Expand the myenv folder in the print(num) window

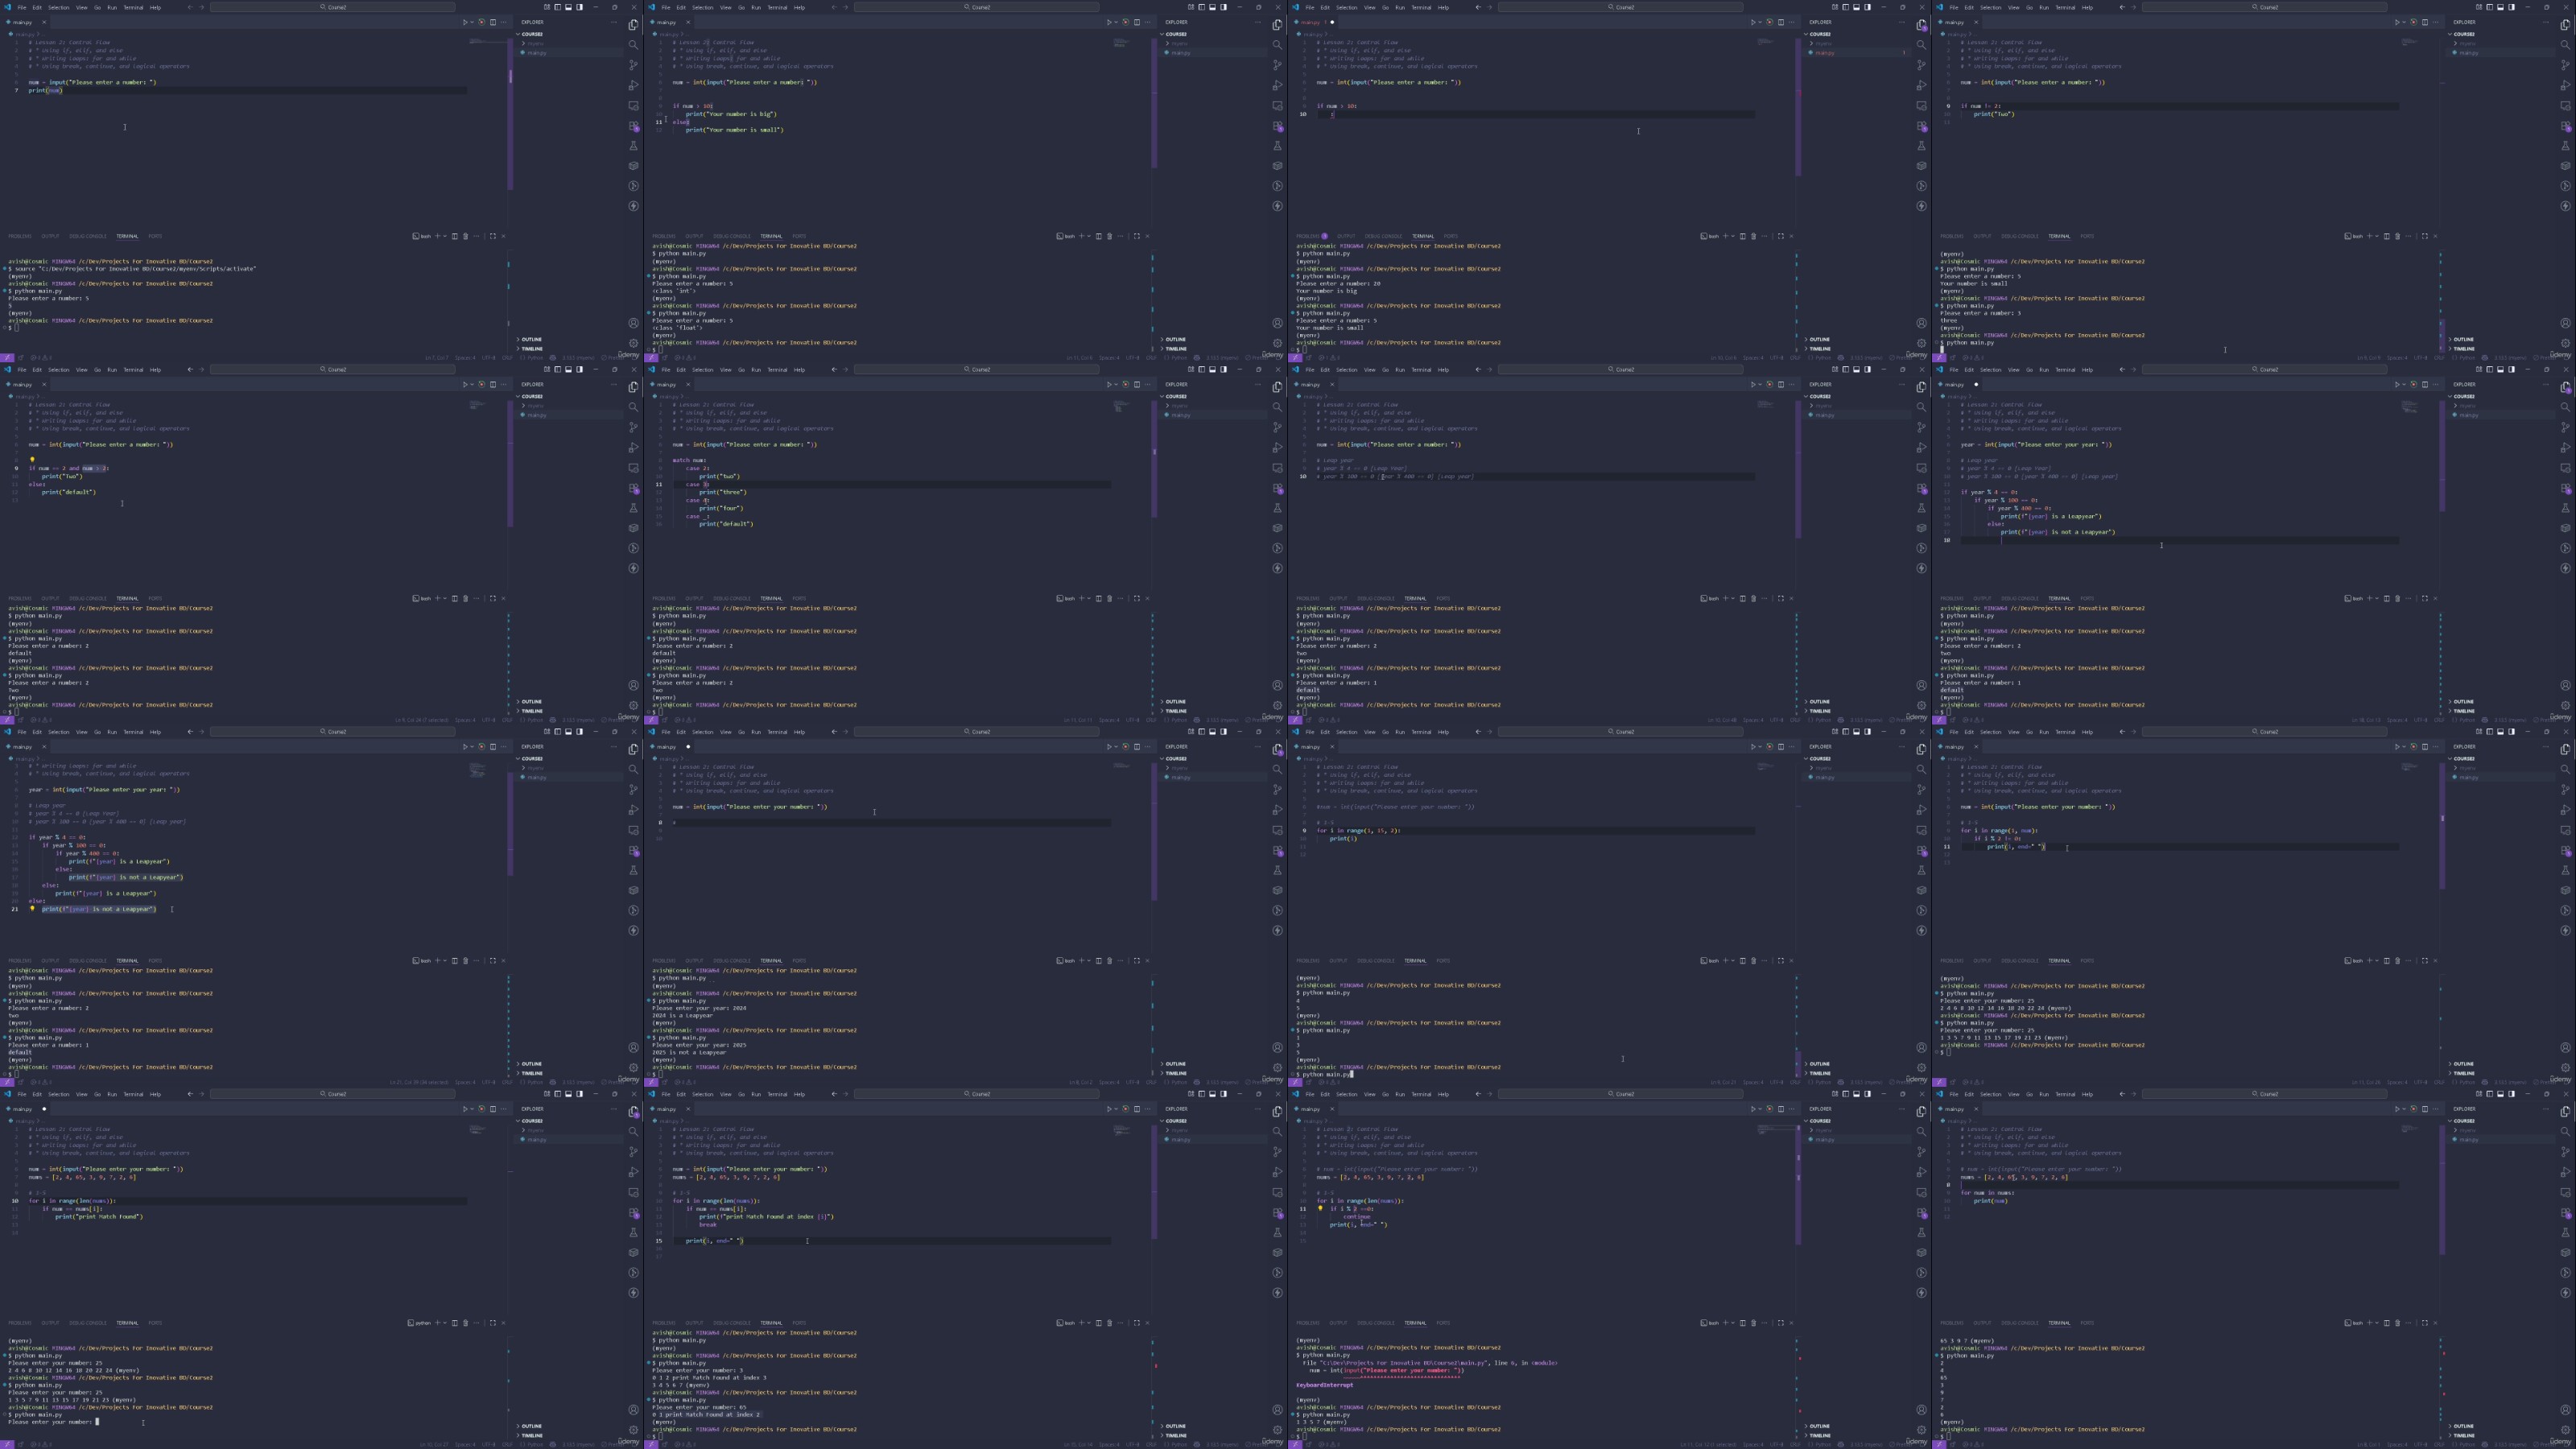coord(535,43)
